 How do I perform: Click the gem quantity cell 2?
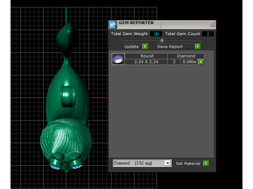click(x=174, y=62)
